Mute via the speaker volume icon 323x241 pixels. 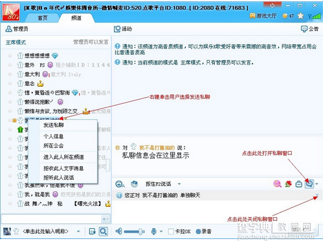tap(118, 231)
